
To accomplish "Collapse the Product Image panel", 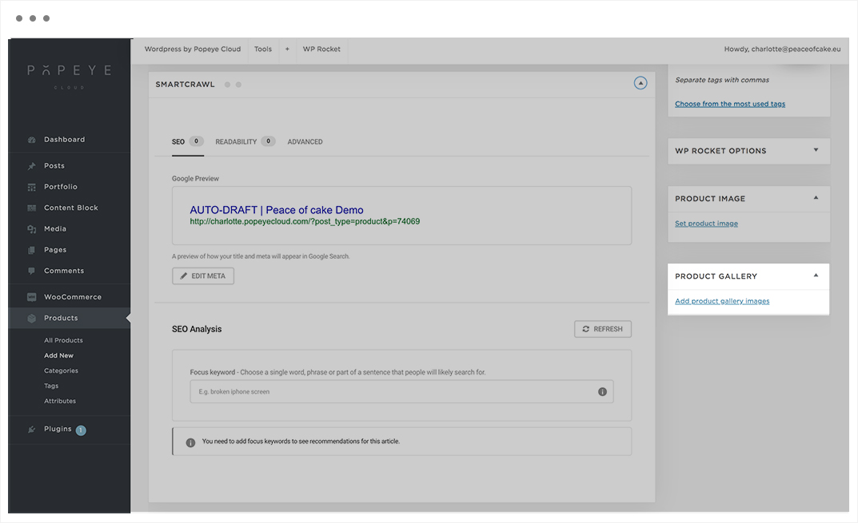I will tap(816, 198).
